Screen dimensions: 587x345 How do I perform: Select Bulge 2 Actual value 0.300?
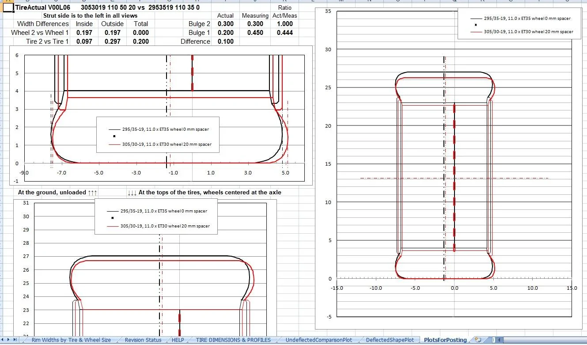pyautogui.click(x=225, y=24)
